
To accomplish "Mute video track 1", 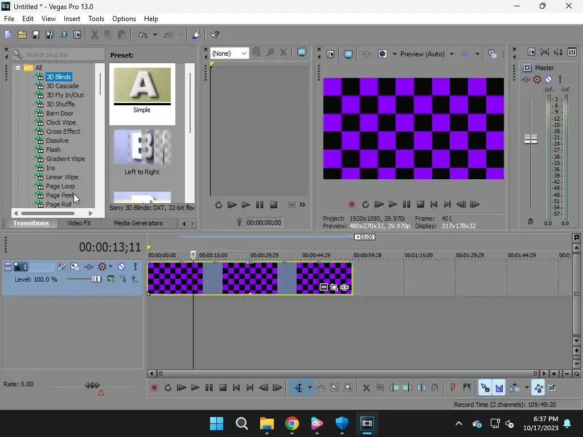I will [x=122, y=266].
